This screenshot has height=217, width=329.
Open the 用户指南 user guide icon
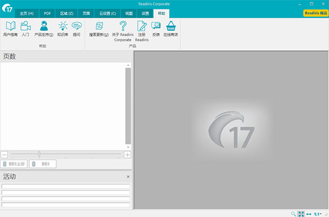(10, 29)
